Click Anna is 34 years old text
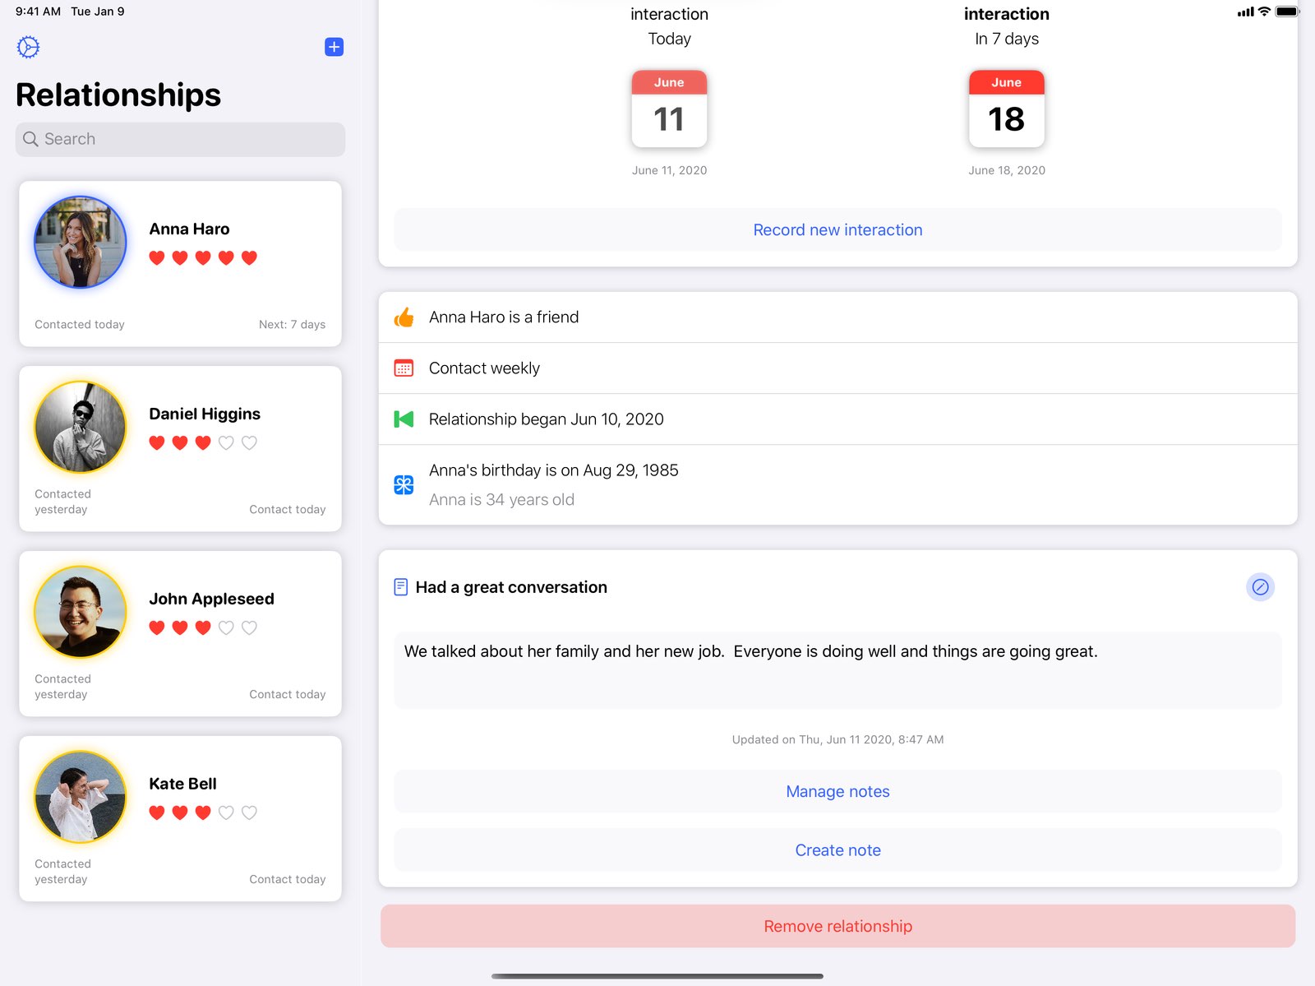1315x986 pixels. 501,500
